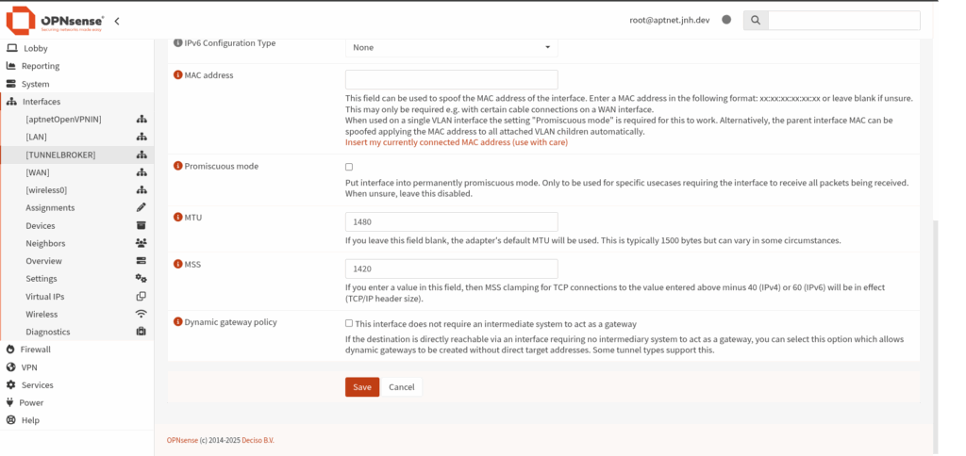Click the MSS field showing 1420
966x456 pixels.
452,269
